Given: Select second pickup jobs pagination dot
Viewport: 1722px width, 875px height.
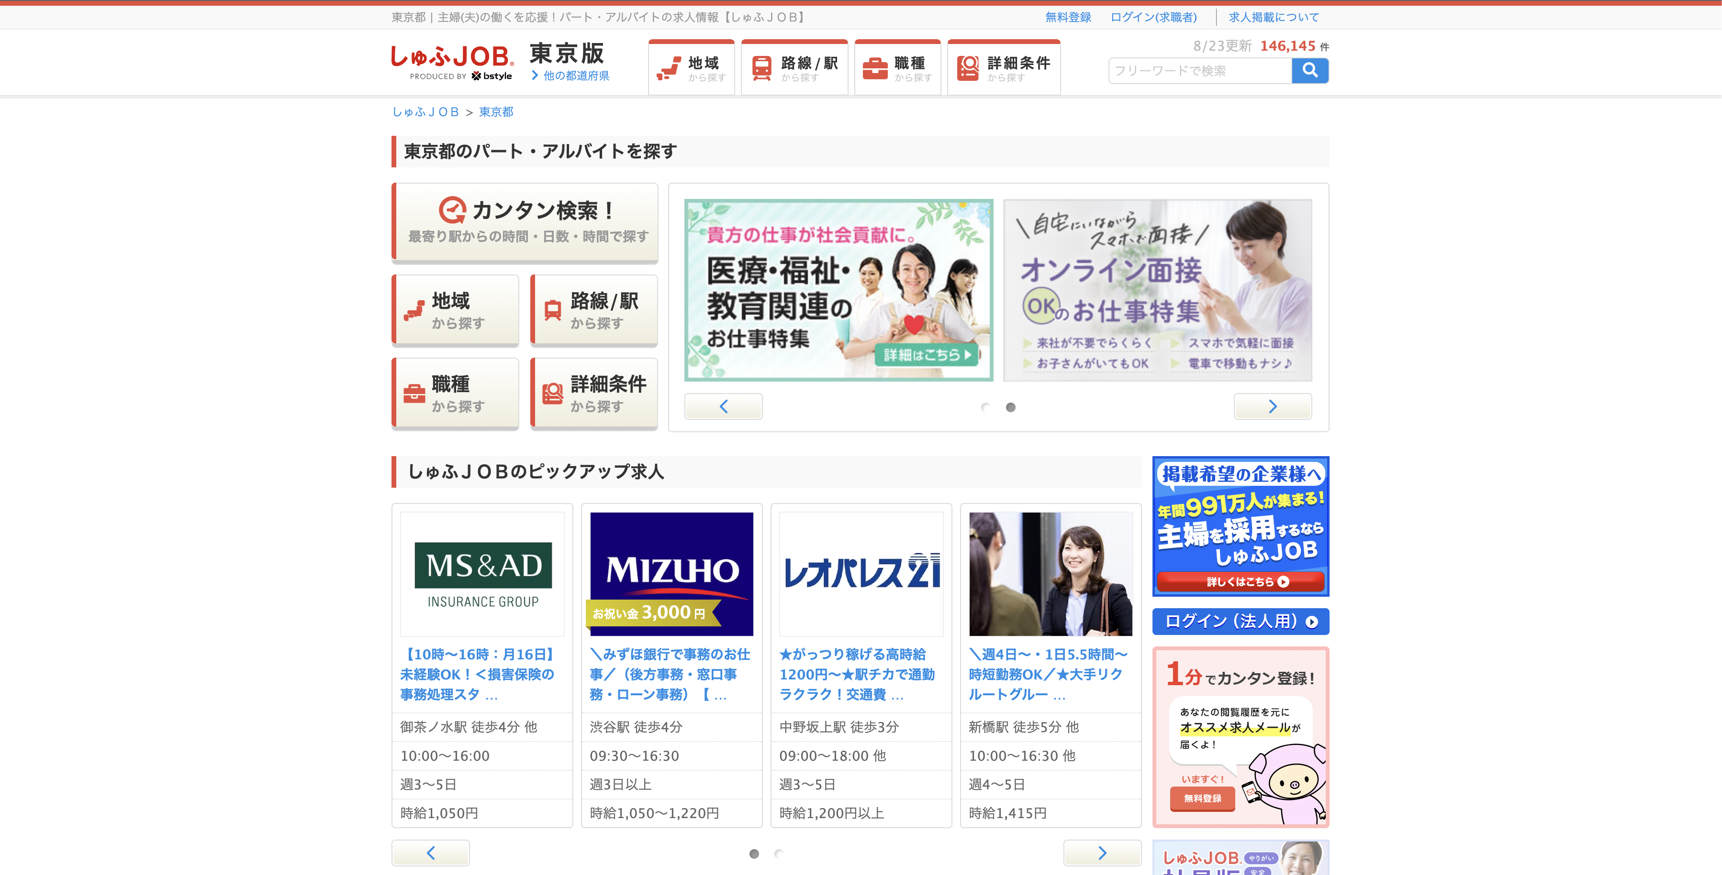Looking at the screenshot, I should (779, 853).
